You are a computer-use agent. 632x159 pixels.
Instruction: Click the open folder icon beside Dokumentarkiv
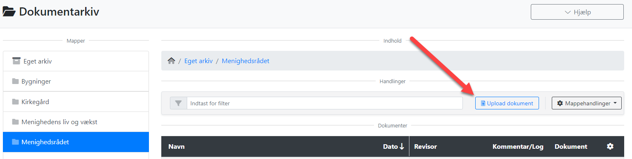coord(9,12)
